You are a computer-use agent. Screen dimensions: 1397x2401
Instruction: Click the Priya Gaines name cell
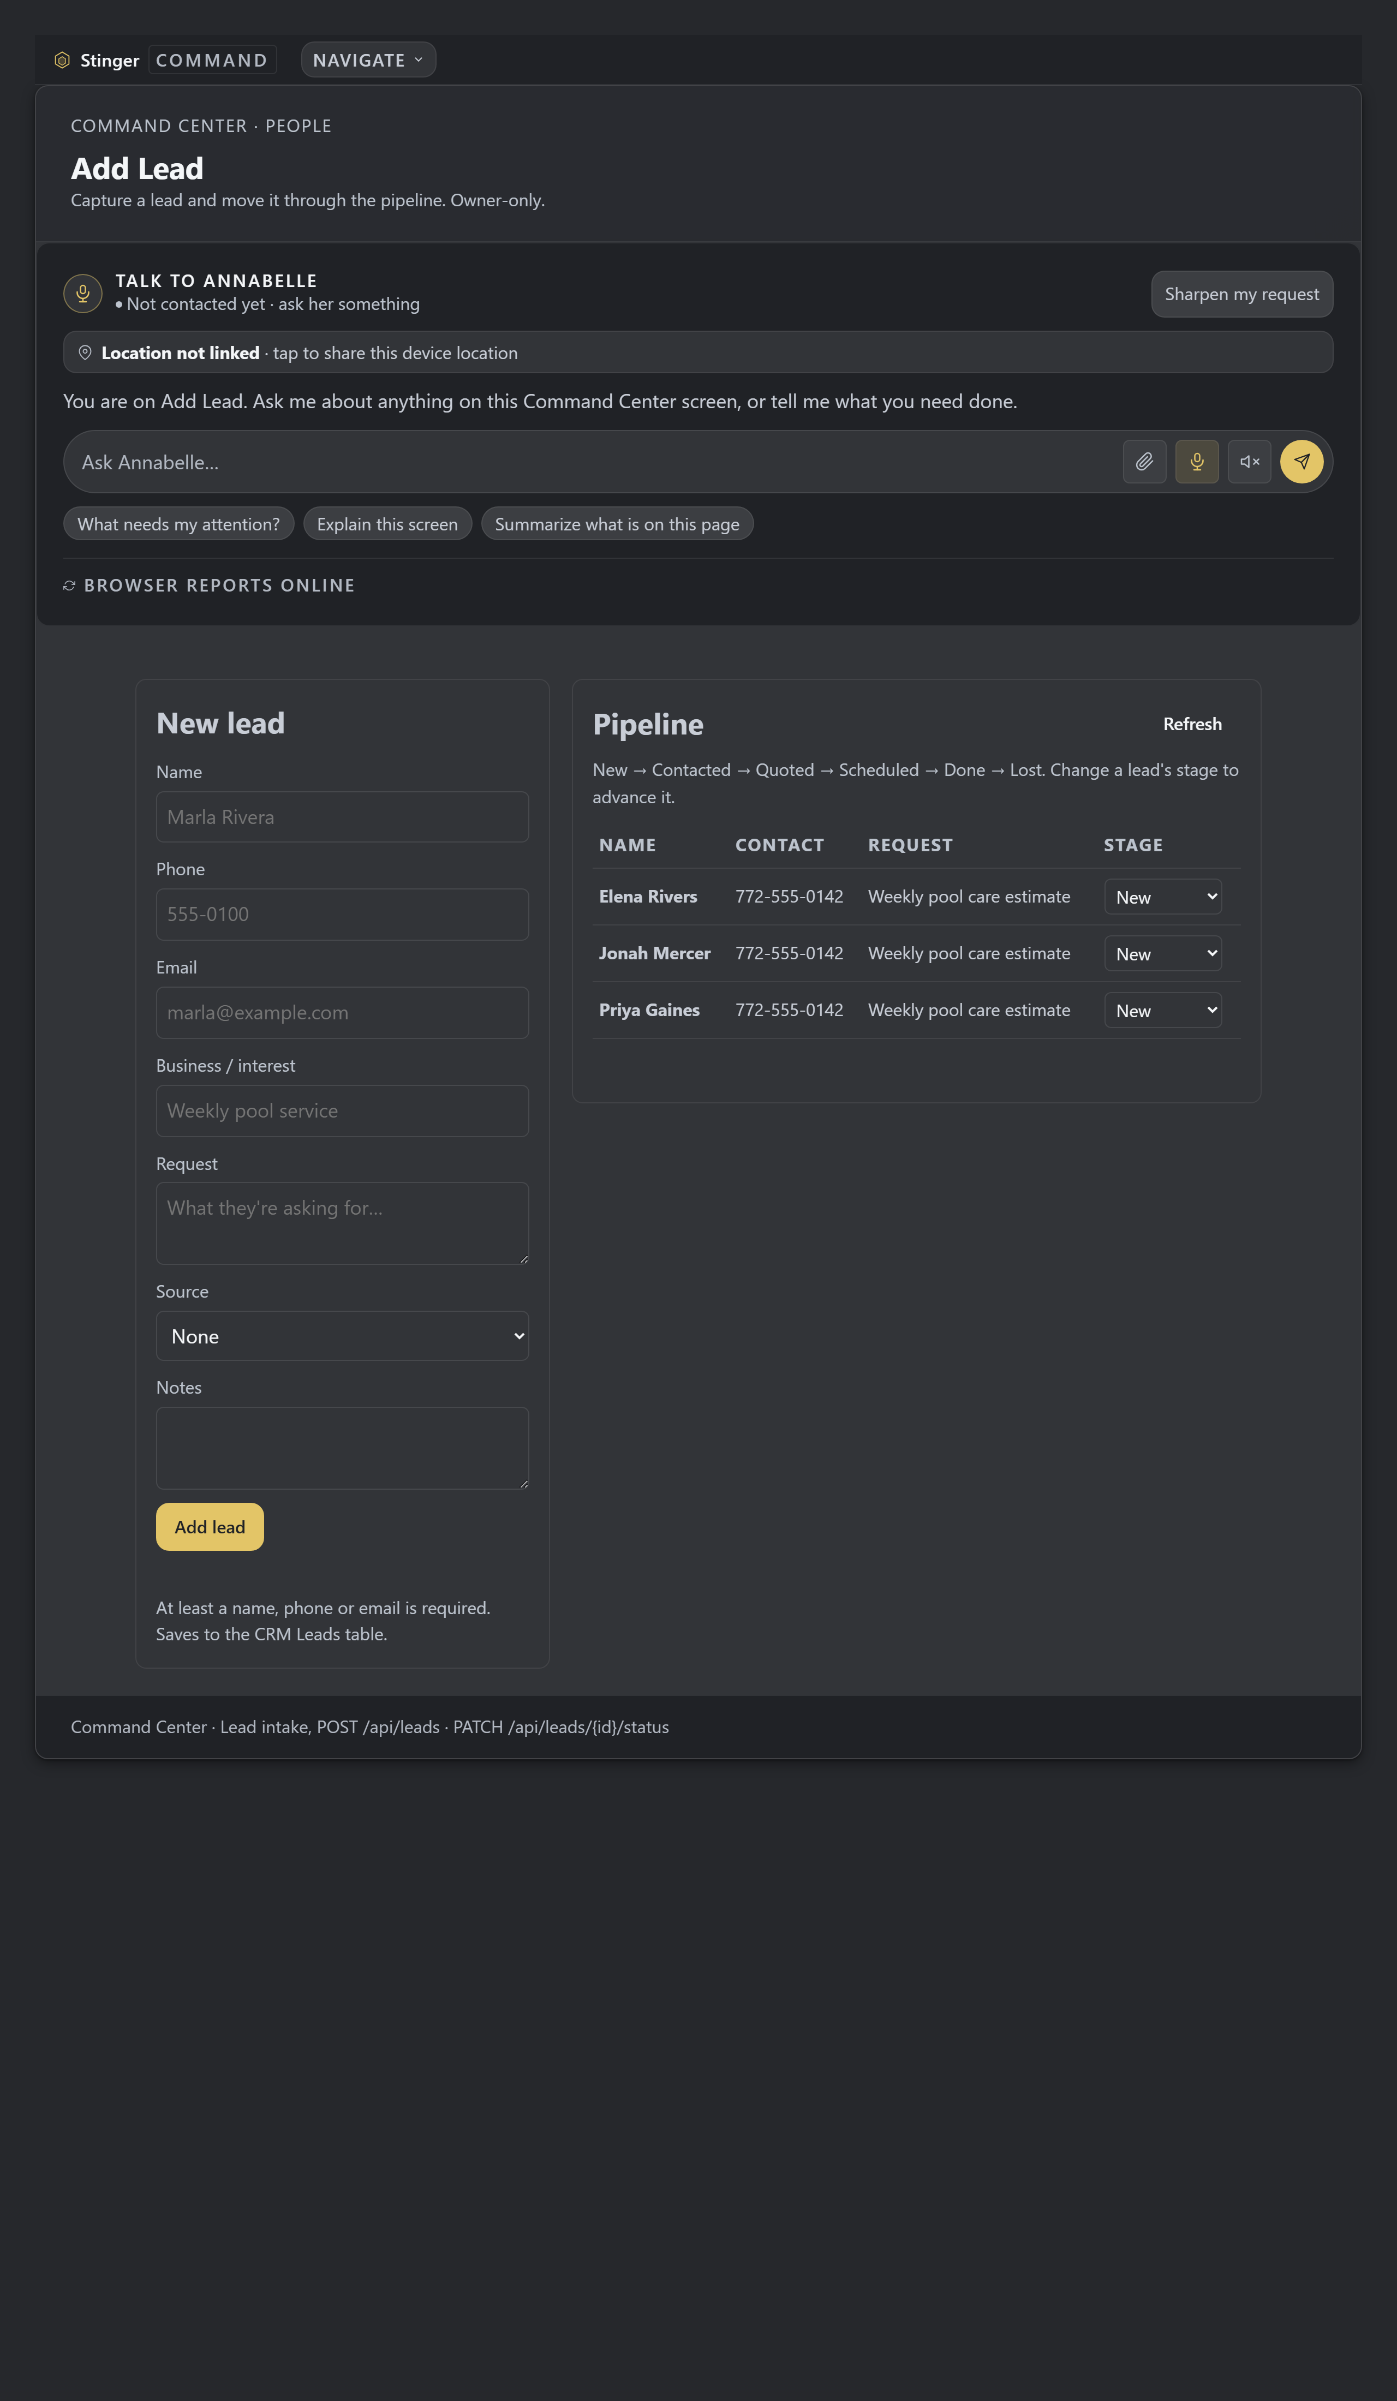[649, 1010]
